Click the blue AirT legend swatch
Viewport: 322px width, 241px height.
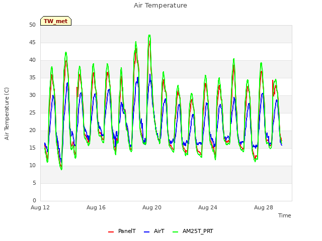pos(146,232)
